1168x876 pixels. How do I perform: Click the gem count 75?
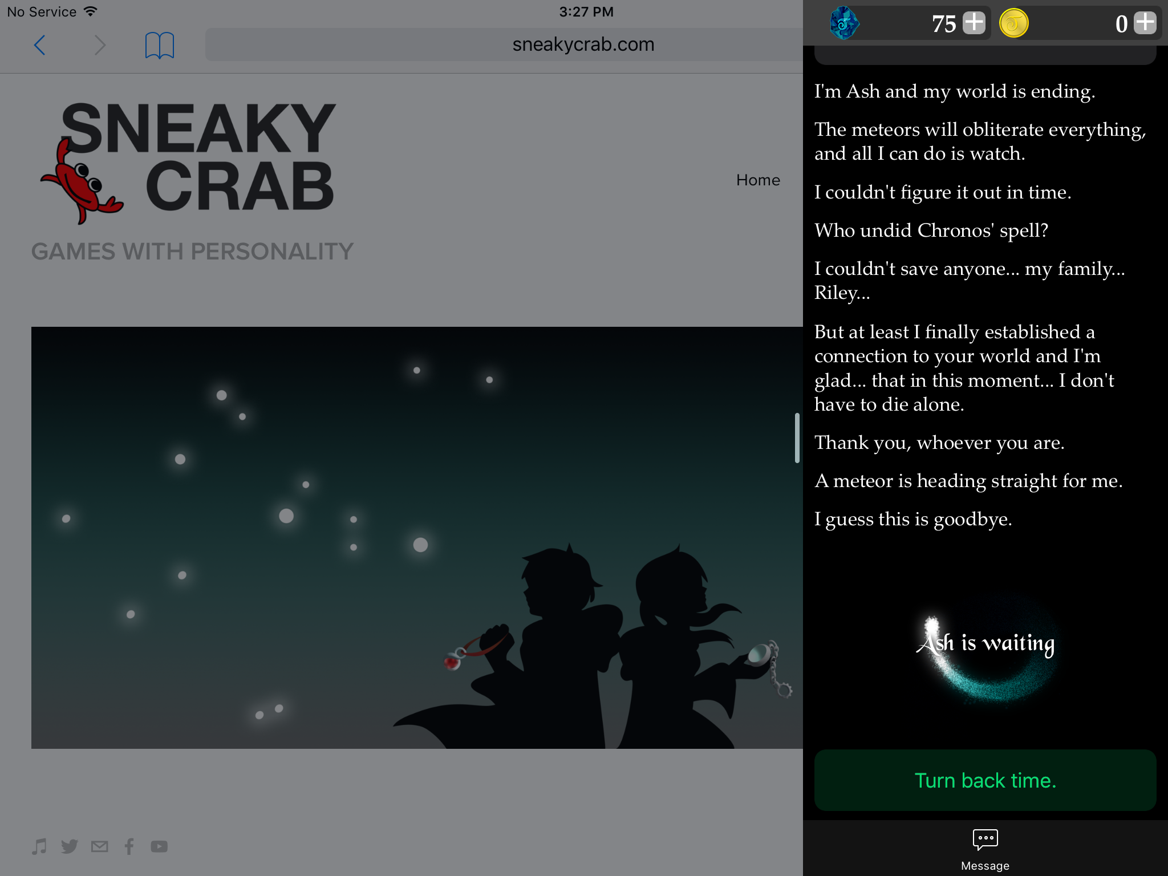point(944,24)
